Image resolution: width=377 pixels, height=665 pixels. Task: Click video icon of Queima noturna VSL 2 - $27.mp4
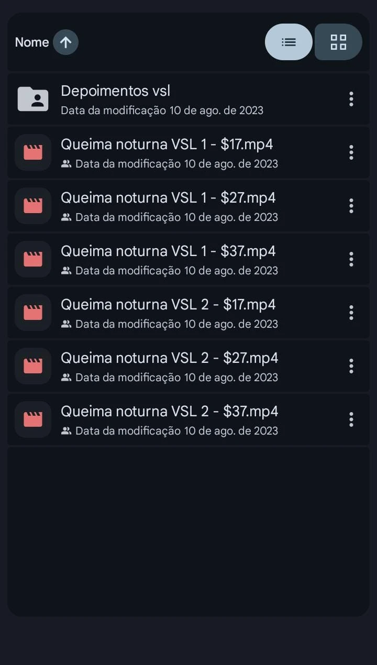coord(33,366)
